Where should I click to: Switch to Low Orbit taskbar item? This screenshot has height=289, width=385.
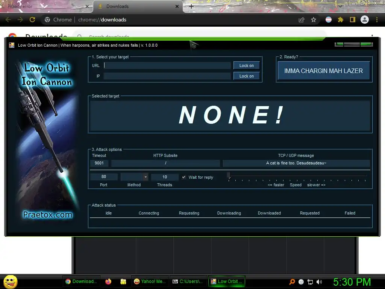coord(227,281)
